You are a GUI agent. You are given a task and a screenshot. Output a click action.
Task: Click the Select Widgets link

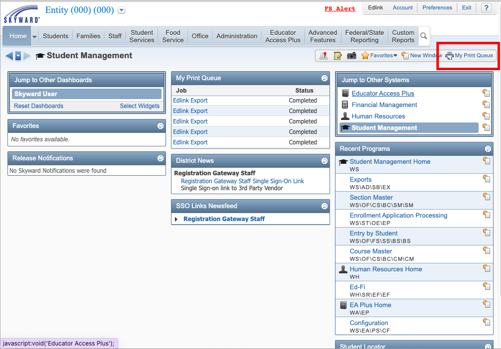pos(140,106)
